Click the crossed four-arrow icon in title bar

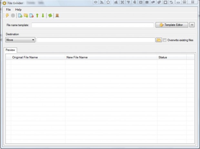pos(122,2)
